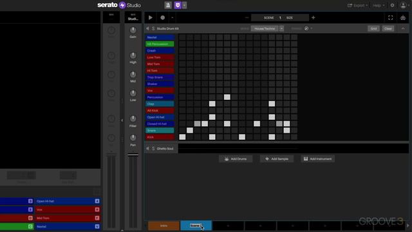Screen dimensions: 412x232
Task: Collapse mixer panel with left arrow
Action: 122,121
